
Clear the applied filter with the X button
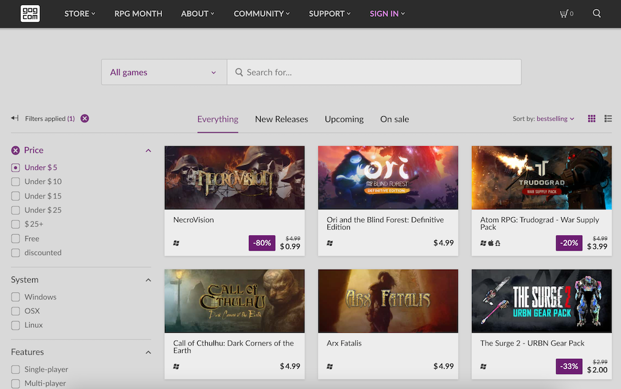[x=84, y=119]
